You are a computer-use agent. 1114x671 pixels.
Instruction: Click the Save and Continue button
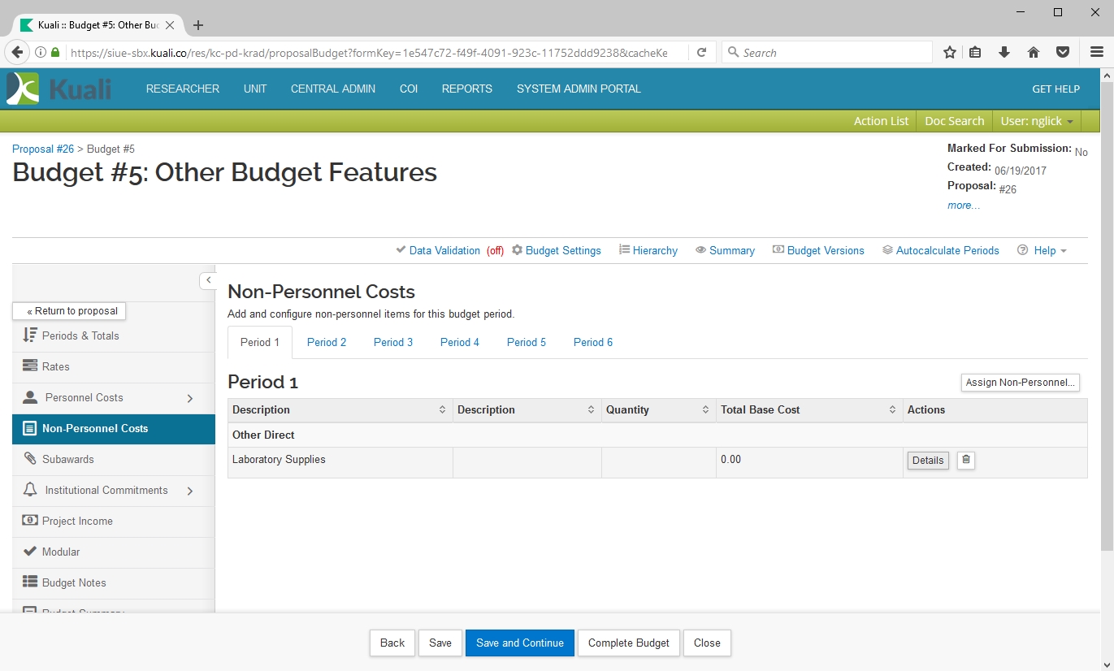519,643
